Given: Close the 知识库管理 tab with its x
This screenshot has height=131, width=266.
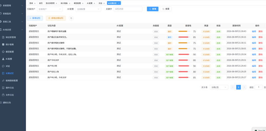Looking at the screenshot, I should [57, 3].
